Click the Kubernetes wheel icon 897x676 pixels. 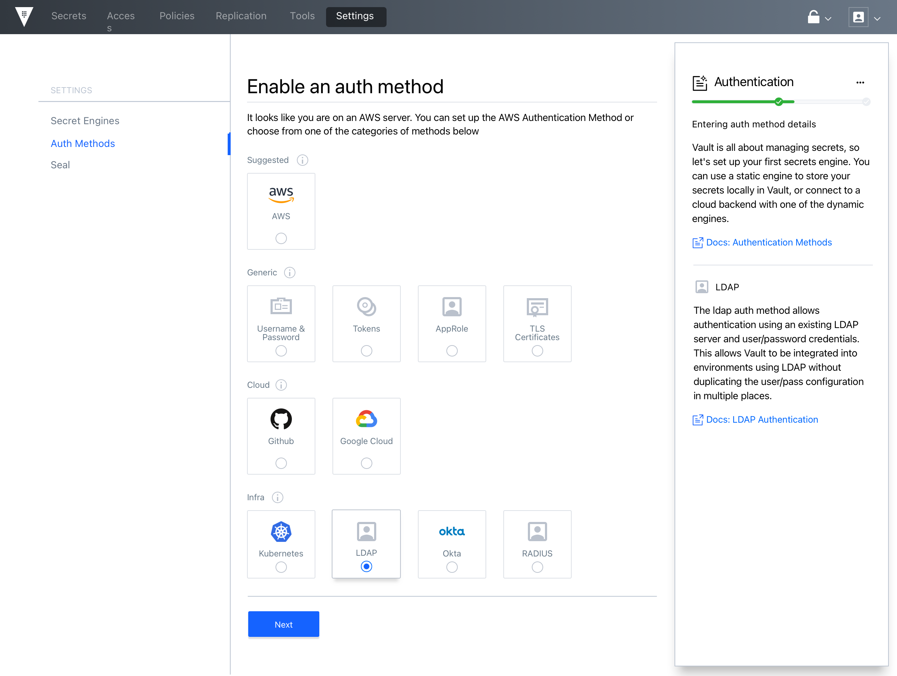[281, 532]
